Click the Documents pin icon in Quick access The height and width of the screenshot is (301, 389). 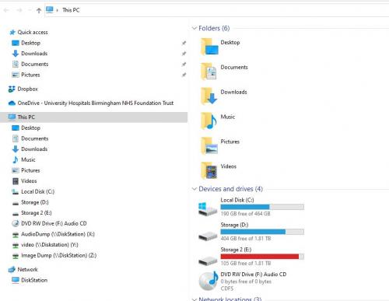[x=184, y=65]
